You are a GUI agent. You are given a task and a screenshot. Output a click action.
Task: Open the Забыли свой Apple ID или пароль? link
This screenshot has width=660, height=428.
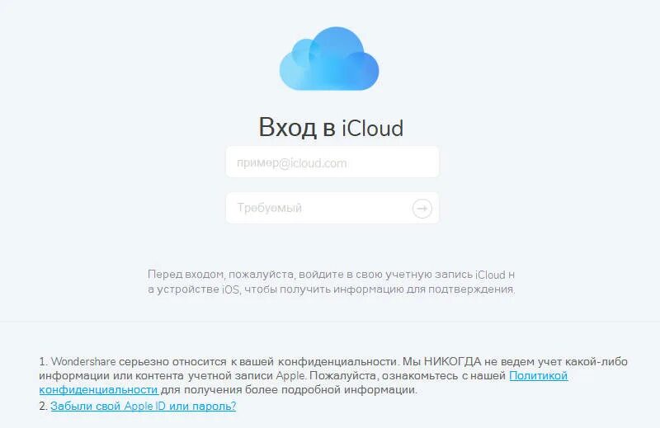143,406
